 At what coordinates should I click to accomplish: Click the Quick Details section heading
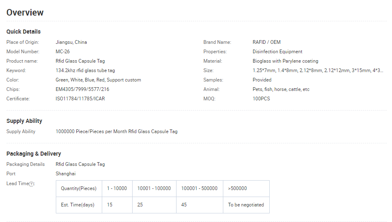(23, 32)
